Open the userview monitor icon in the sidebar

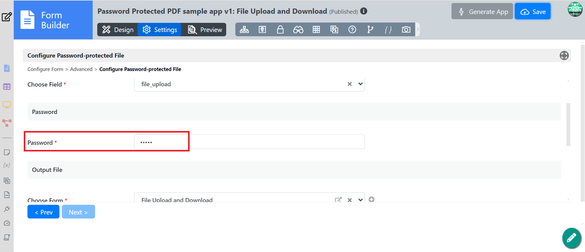[x=7, y=105]
